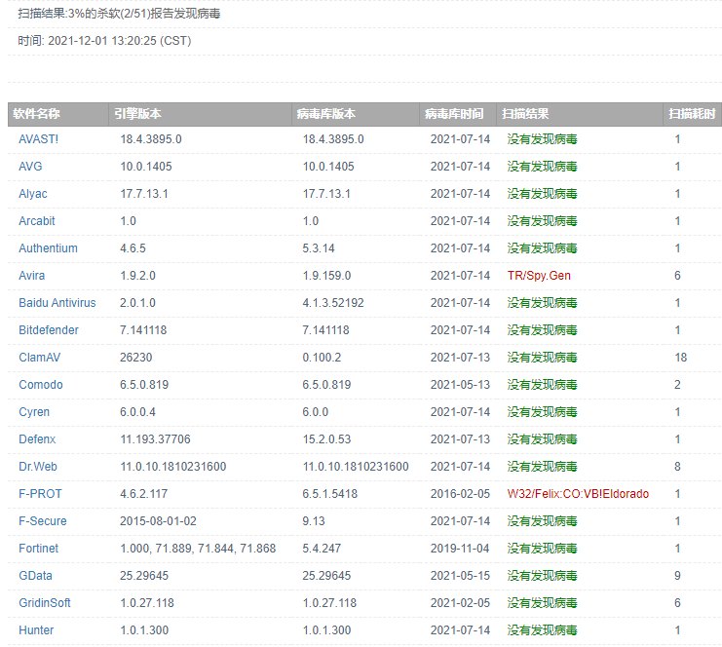Select F-Secure engine version 2015-08-01-02
Image resolution: width=722 pixels, height=647 pixels.
[158, 521]
